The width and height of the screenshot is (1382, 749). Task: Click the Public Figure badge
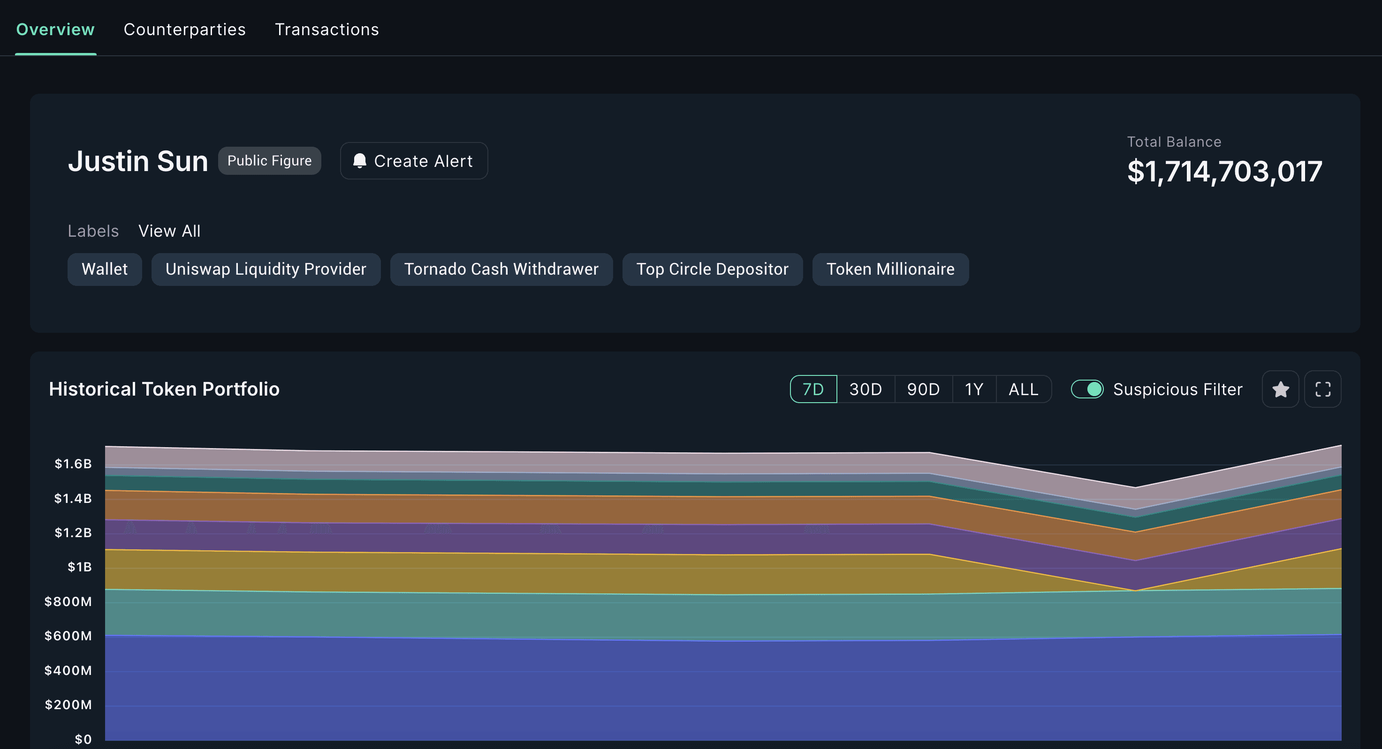pos(269,161)
